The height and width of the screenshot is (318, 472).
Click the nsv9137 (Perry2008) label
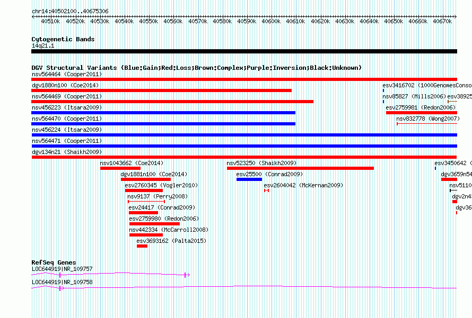pyautogui.click(x=158, y=196)
